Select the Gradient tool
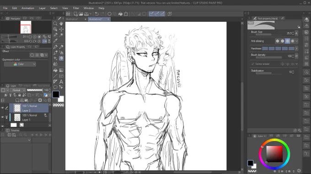The height and width of the screenshot is (174, 311). pos(61,70)
